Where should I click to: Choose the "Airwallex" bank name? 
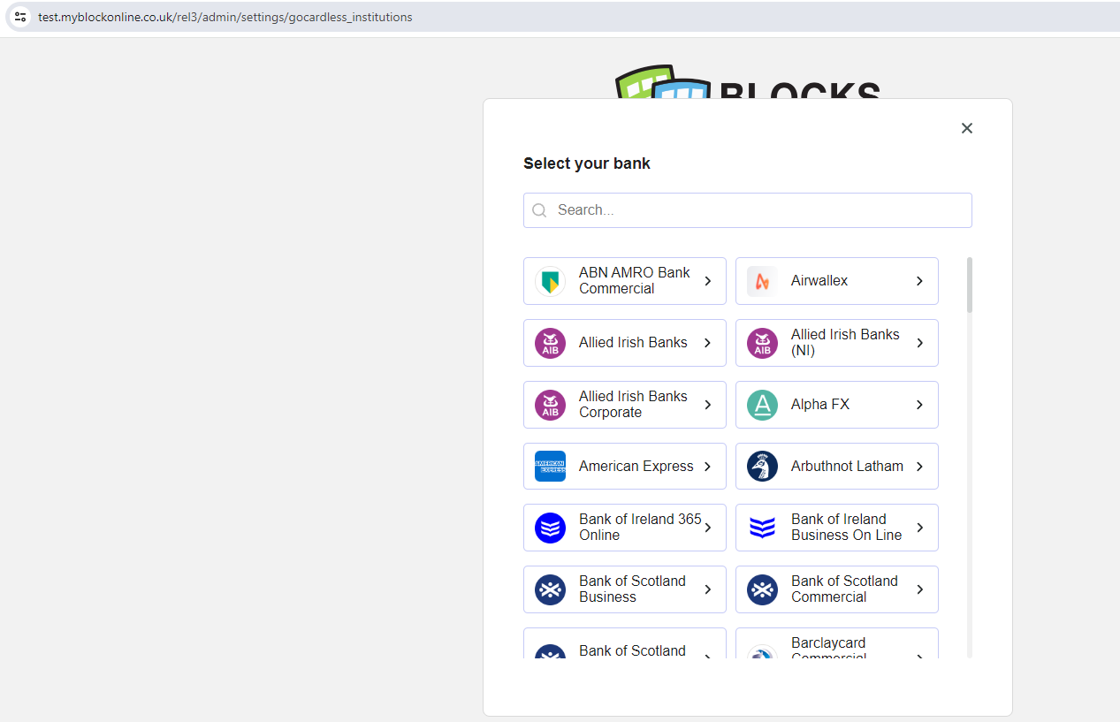tap(819, 281)
